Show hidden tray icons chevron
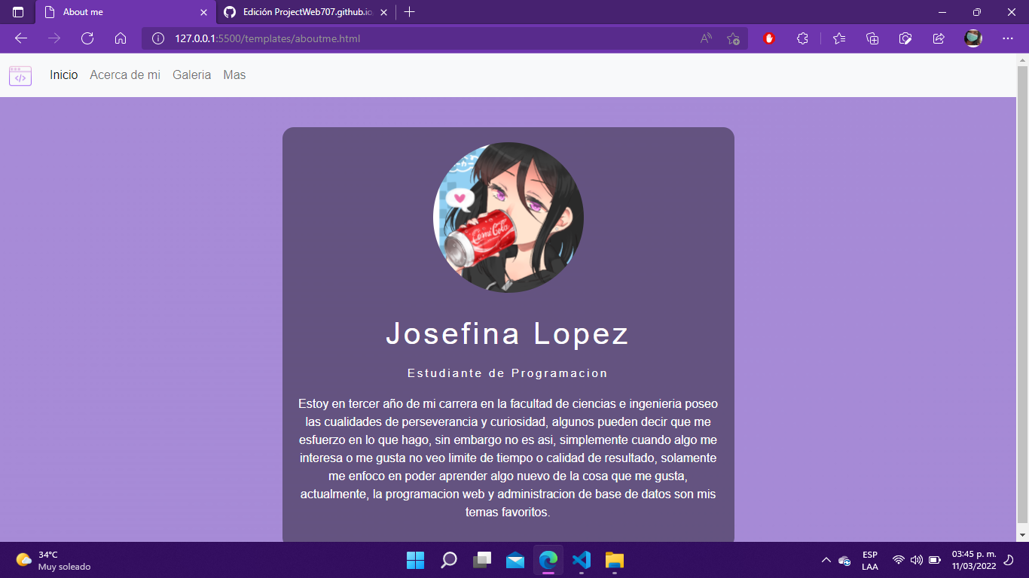 [826, 560]
